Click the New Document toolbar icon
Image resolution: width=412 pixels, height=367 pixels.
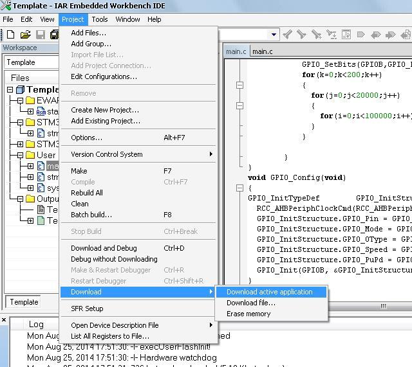pyautogui.click(x=10, y=34)
